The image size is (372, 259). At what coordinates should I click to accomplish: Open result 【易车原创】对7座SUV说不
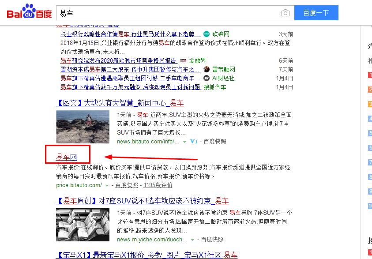click(143, 201)
